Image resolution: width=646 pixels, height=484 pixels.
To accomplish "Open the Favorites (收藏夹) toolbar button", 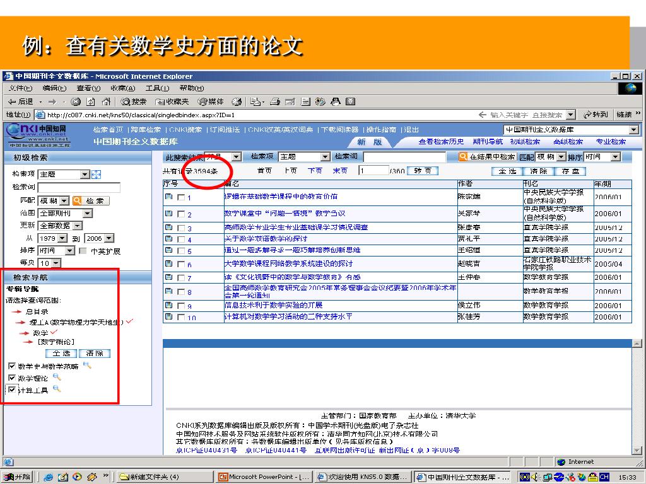I will tap(172, 101).
